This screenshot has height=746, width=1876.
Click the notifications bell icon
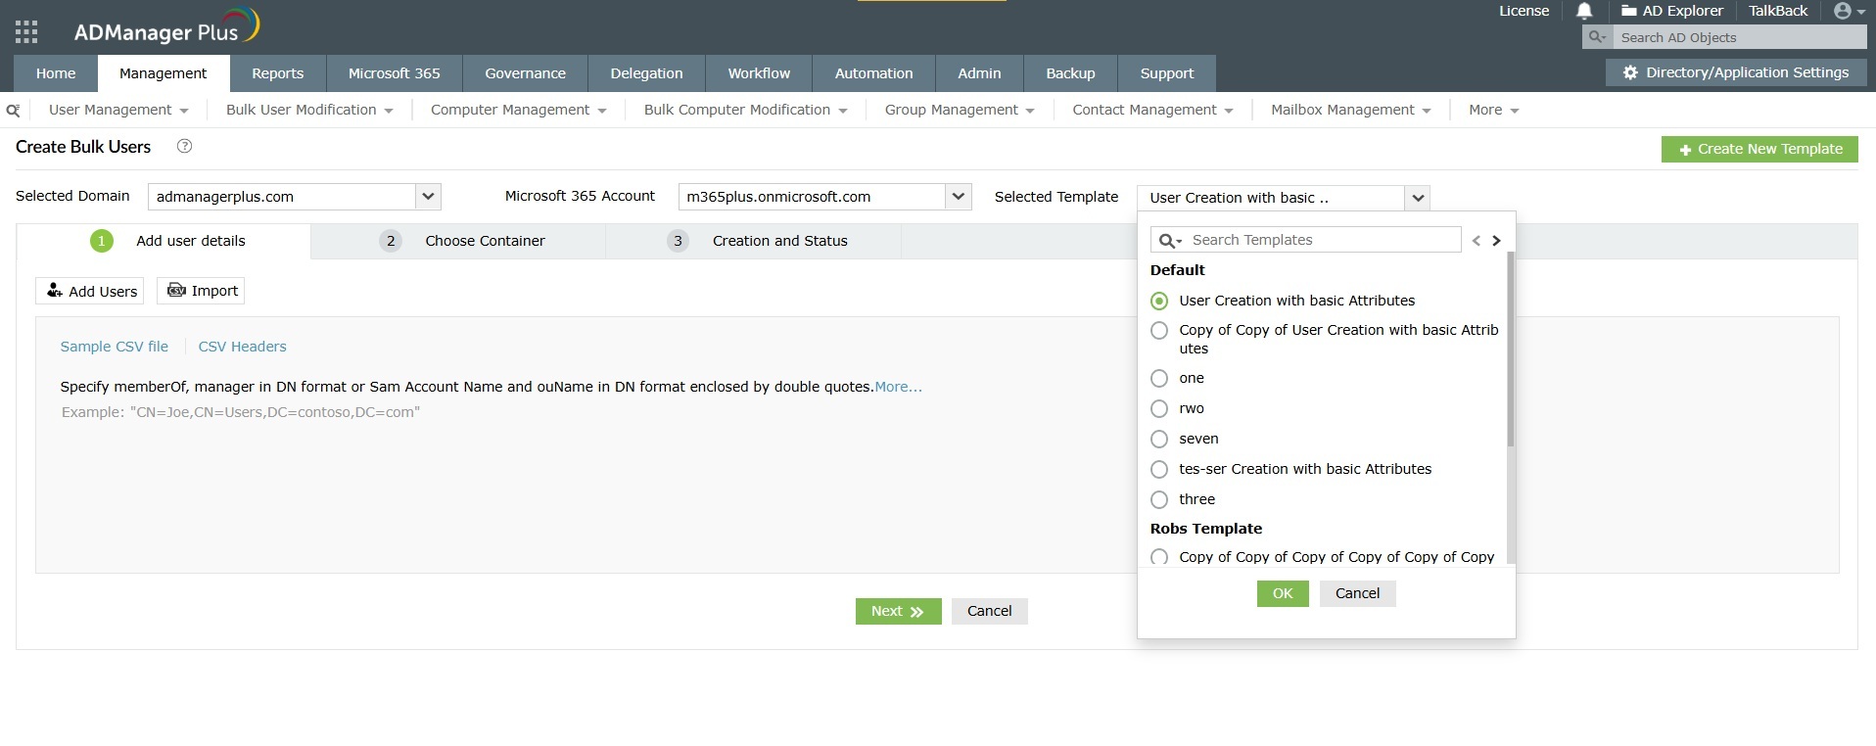pyautogui.click(x=1584, y=11)
